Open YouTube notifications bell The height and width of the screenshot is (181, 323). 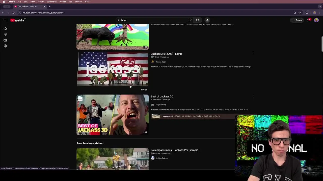click(x=308, y=20)
